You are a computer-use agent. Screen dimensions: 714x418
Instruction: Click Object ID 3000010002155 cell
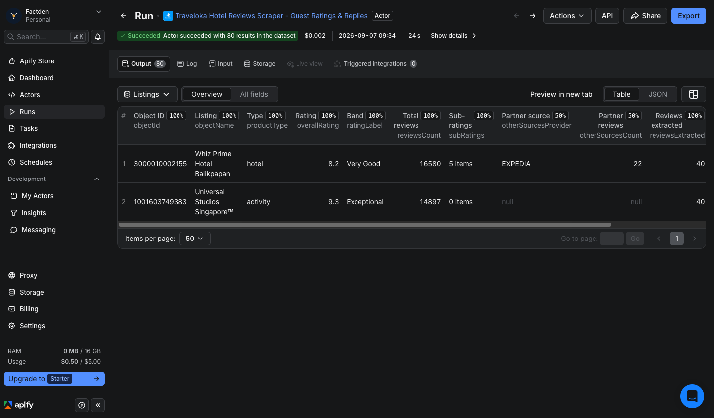(x=160, y=164)
